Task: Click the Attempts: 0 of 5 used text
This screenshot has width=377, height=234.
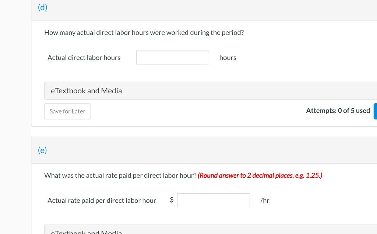Action: click(338, 111)
